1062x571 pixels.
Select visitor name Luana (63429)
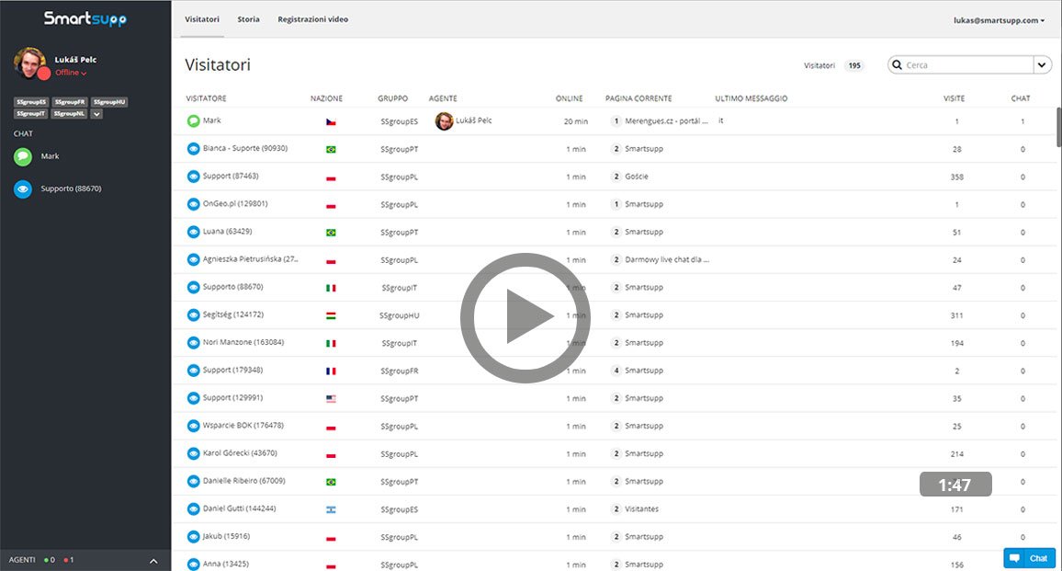[228, 231]
